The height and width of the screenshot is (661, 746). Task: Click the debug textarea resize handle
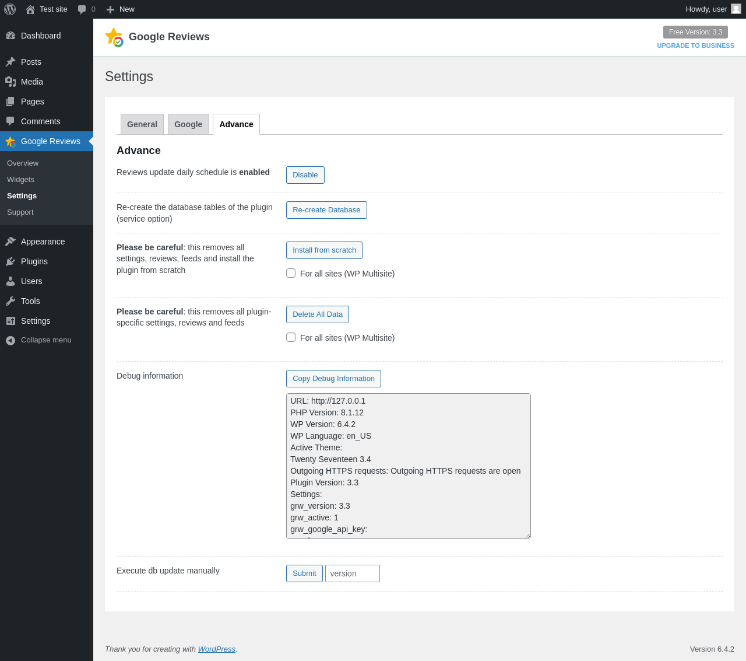527,535
